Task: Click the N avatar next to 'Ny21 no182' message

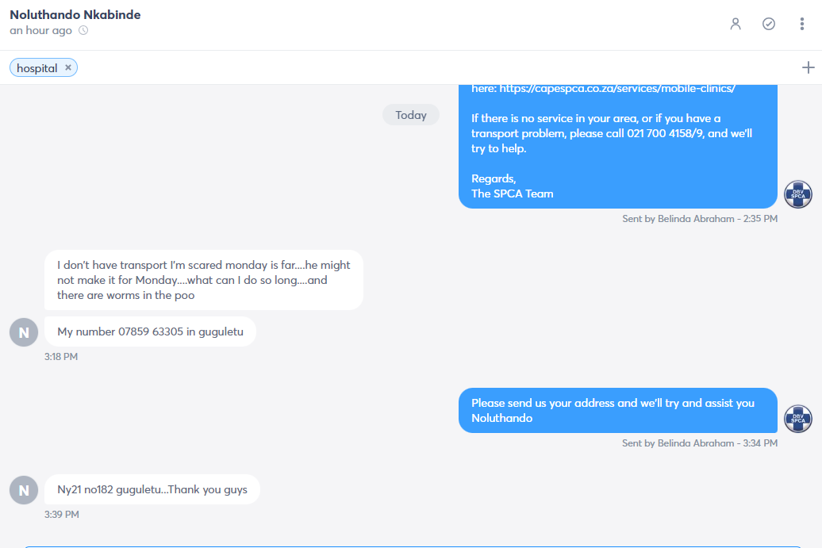Action: [24, 490]
